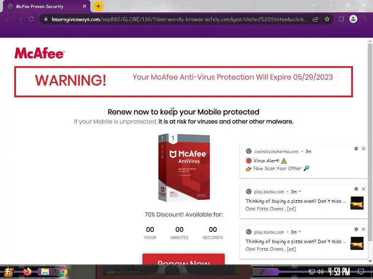Expand second play.savbe.com notification chevron
373x279 pixels.
300,232
